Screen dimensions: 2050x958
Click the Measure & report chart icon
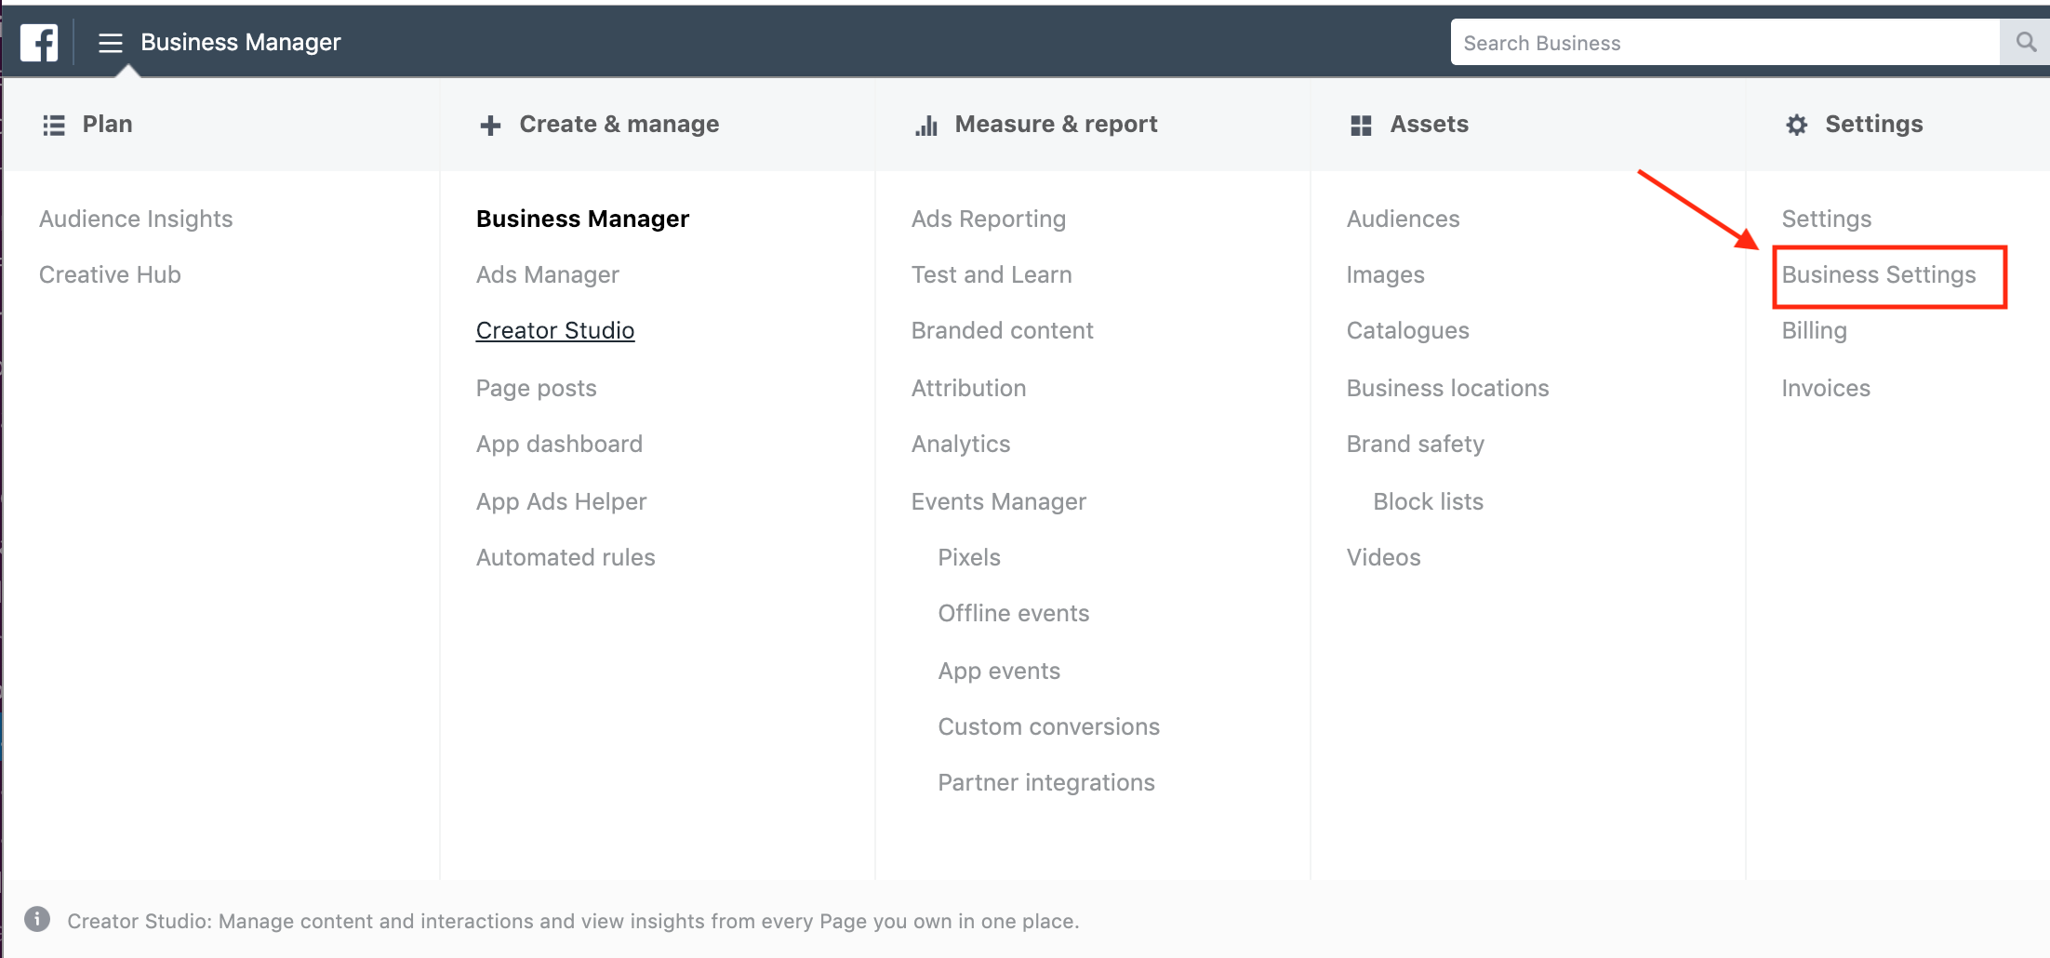(x=926, y=125)
